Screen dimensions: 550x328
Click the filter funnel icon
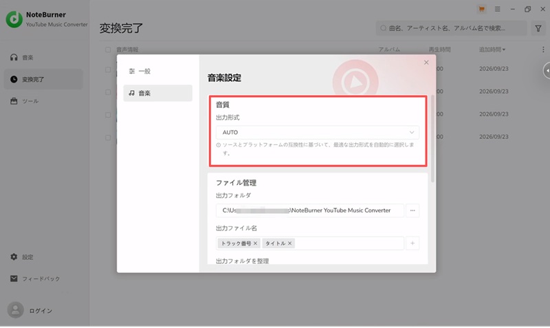[538, 28]
